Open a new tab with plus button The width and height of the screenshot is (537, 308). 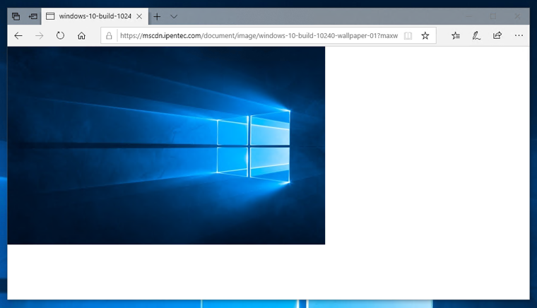point(157,16)
